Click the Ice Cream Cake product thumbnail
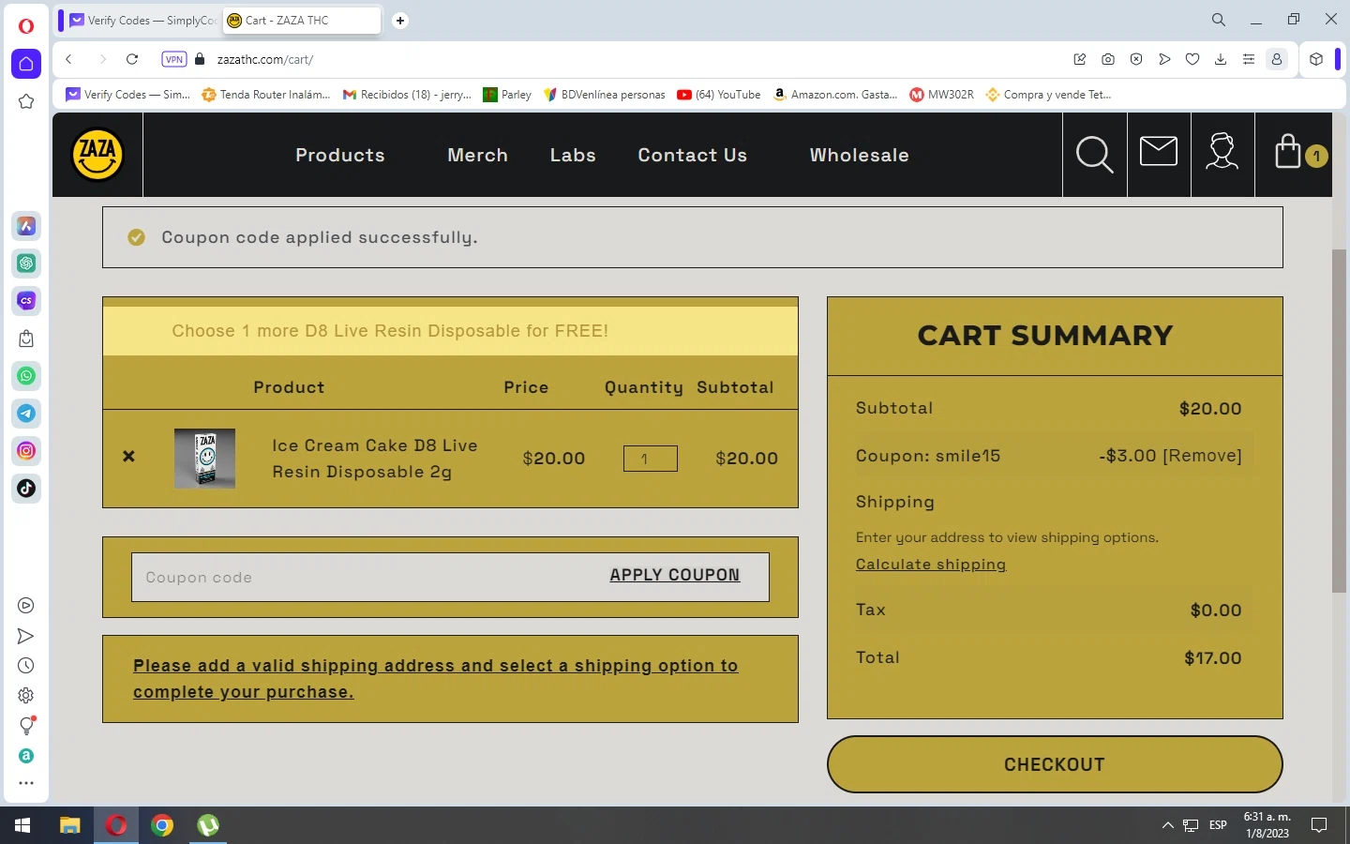Image resolution: width=1350 pixels, height=844 pixels. pos(204,459)
